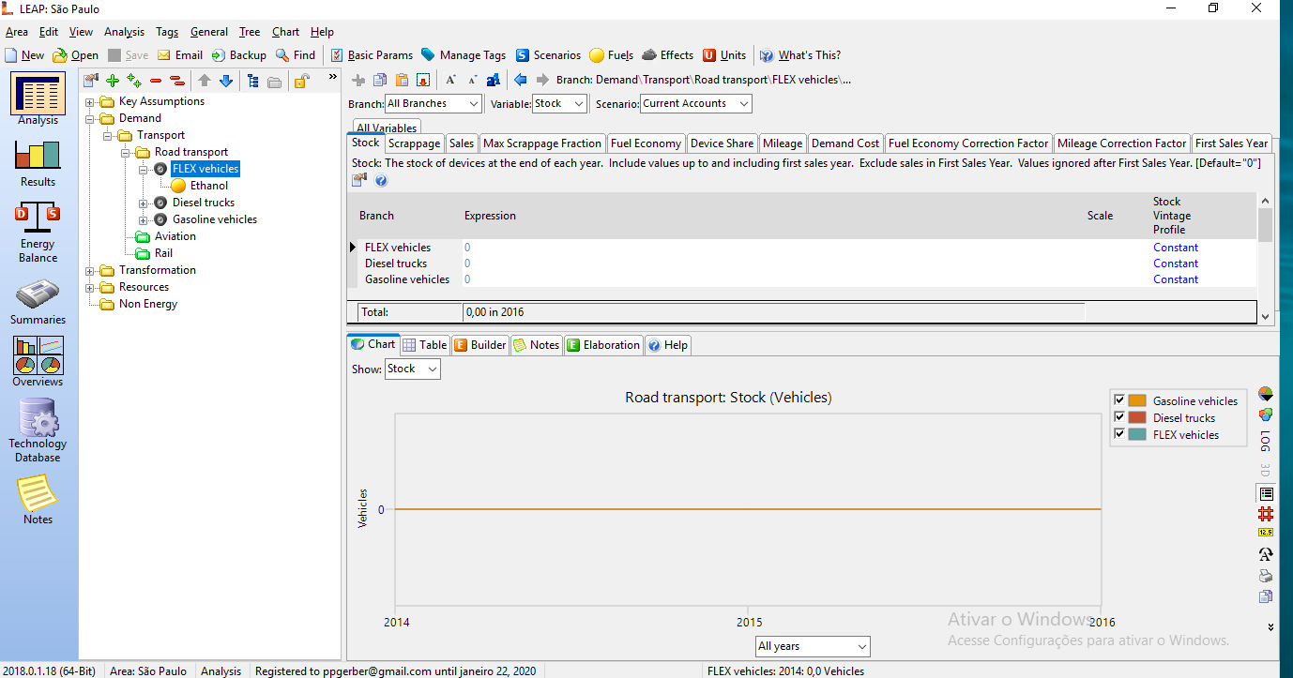Viewport: 1293px width, 678px height.
Task: Click Fuels toolbar button
Action: click(x=611, y=55)
